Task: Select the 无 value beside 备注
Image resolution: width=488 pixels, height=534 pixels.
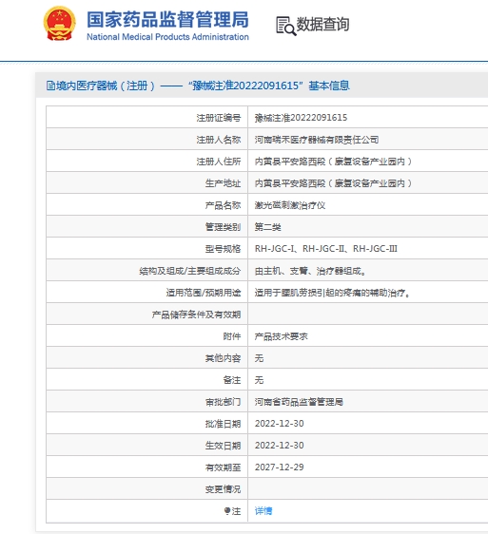Action: (259, 380)
